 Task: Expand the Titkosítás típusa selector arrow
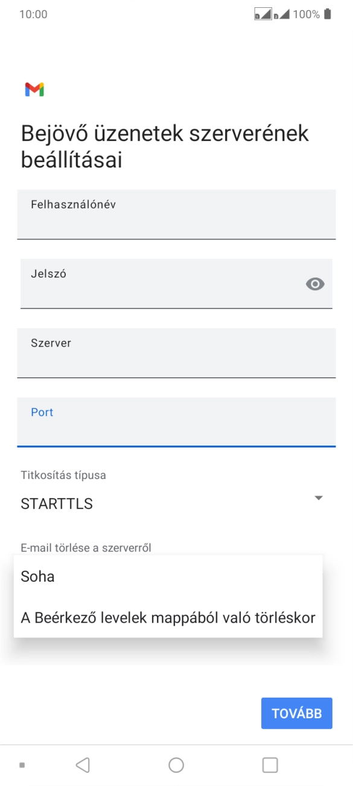[x=319, y=498]
